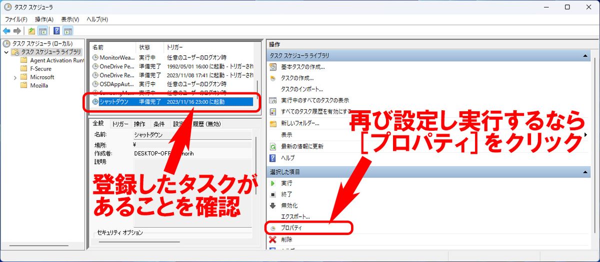The width and height of the screenshot is (600, 262).
Task: Expand the Microsoft folder tree node
Action: [15, 77]
